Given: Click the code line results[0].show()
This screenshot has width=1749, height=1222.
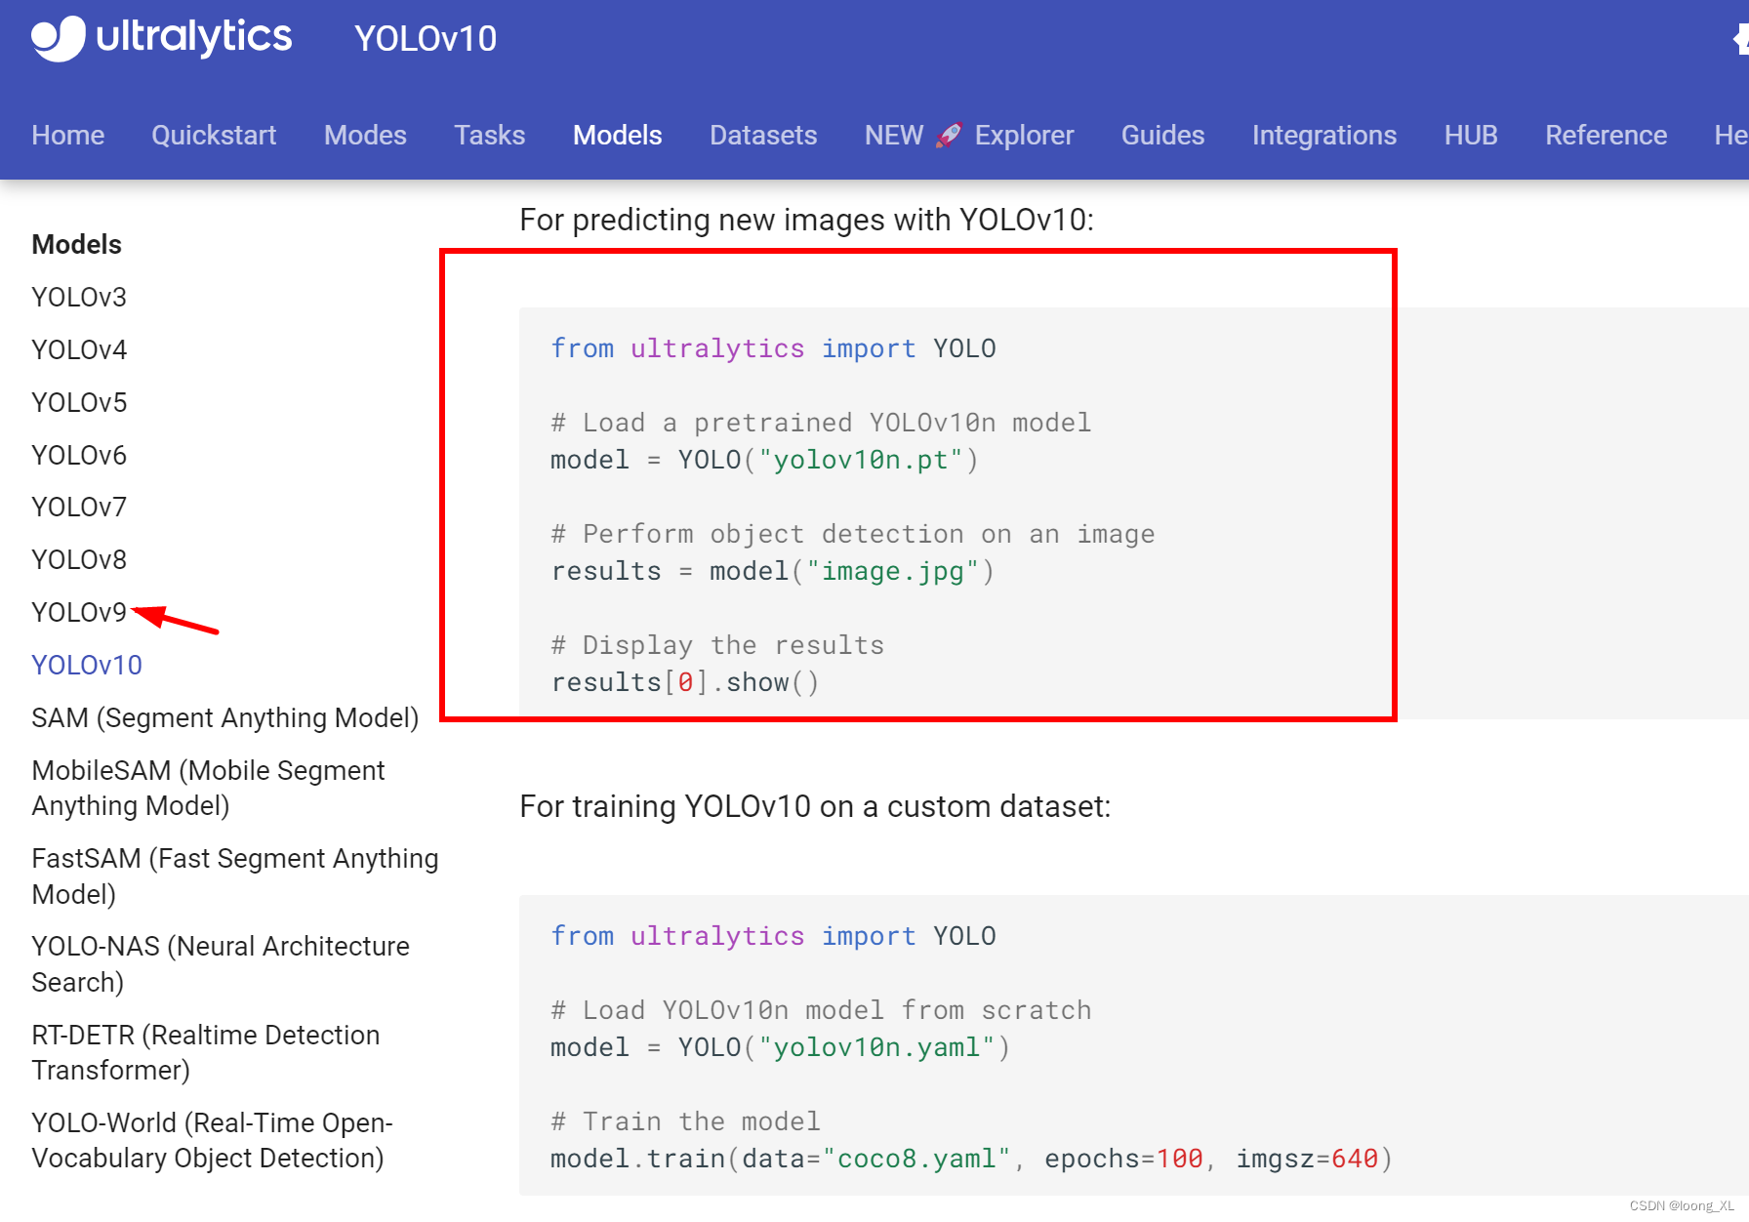Looking at the screenshot, I should click(685, 682).
